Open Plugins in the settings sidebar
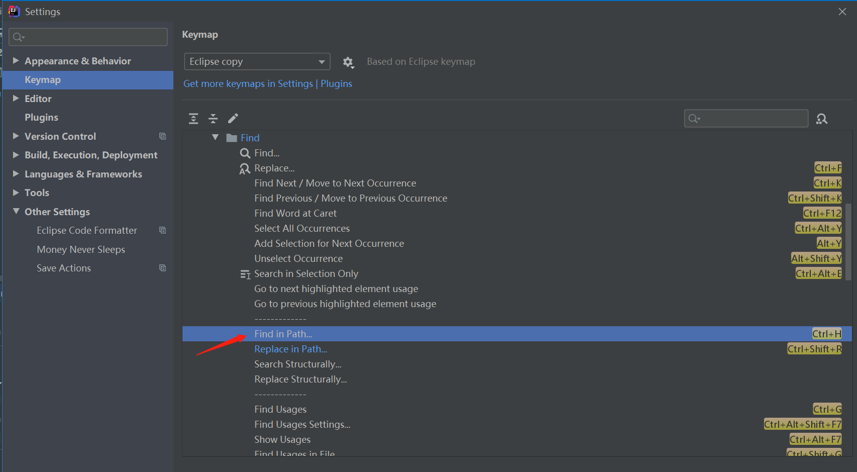857x472 pixels. pyautogui.click(x=41, y=117)
